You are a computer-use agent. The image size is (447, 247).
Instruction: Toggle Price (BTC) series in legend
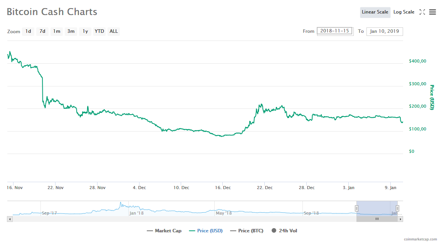[247, 231]
